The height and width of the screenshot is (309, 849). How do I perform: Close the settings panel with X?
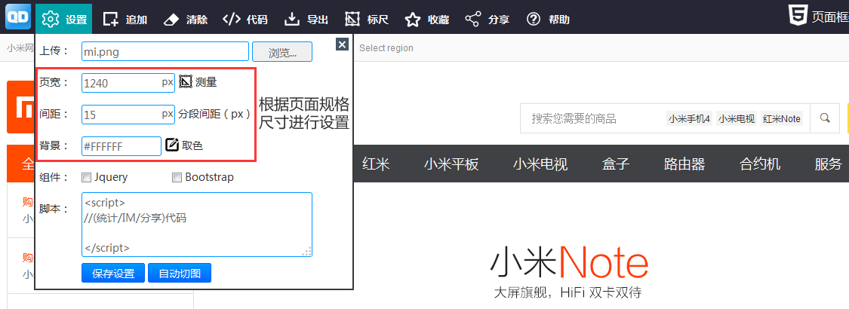pos(342,44)
